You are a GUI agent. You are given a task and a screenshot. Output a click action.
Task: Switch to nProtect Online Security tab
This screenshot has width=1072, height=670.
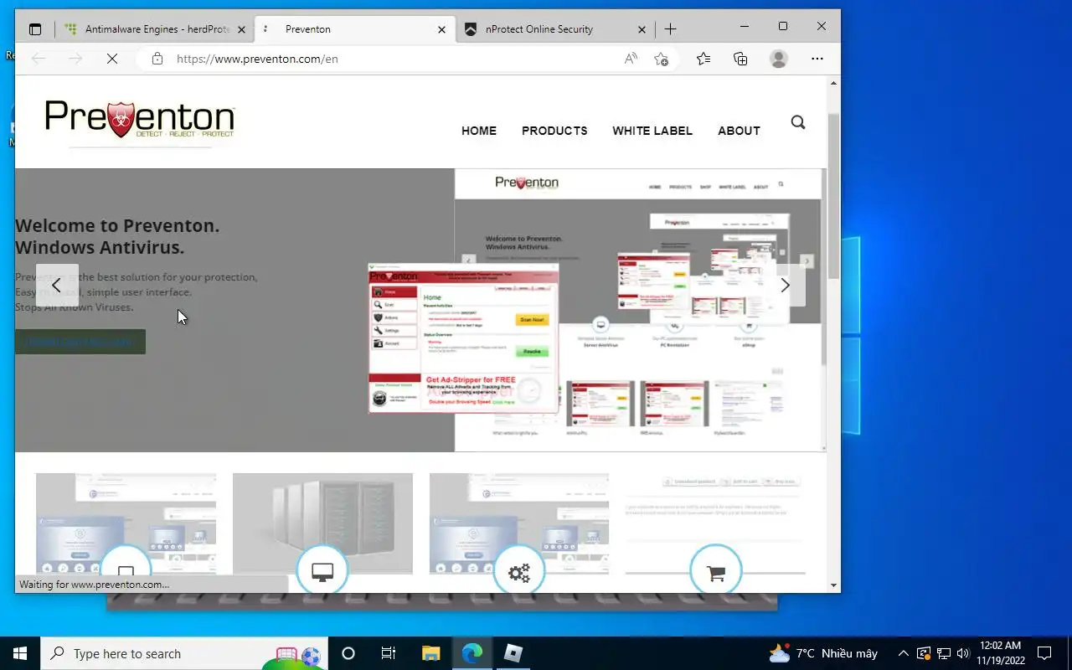point(555,29)
